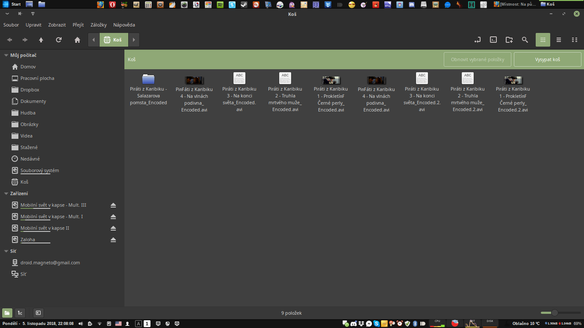
Task: Eject Mobilní svět v kapse II
Action: click(113, 228)
